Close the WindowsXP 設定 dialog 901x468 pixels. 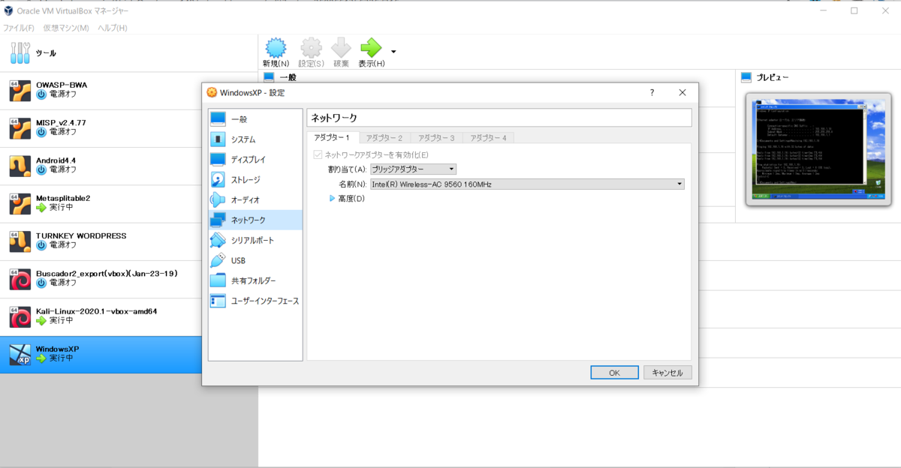pyautogui.click(x=683, y=93)
